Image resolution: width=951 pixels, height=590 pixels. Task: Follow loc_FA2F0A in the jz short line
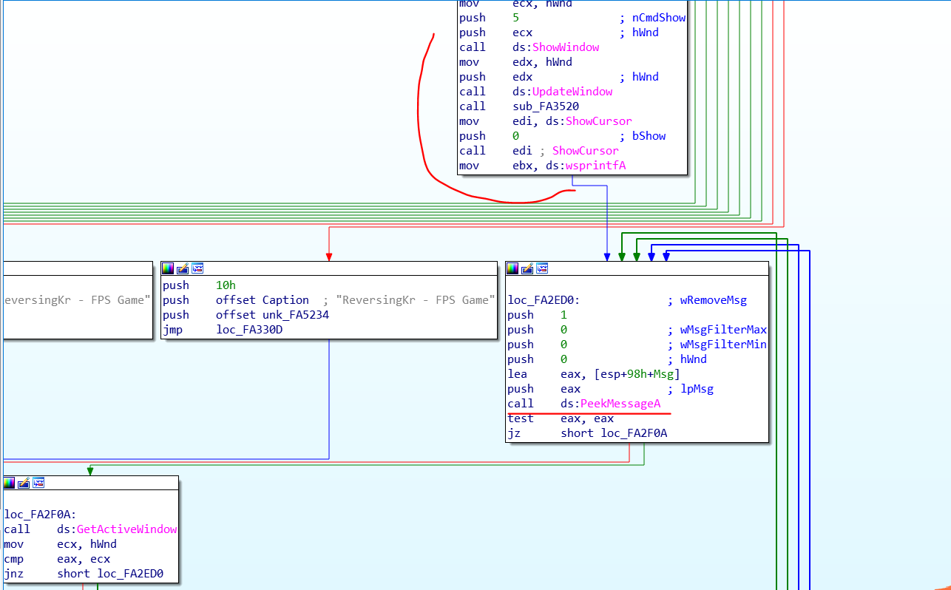634,433
